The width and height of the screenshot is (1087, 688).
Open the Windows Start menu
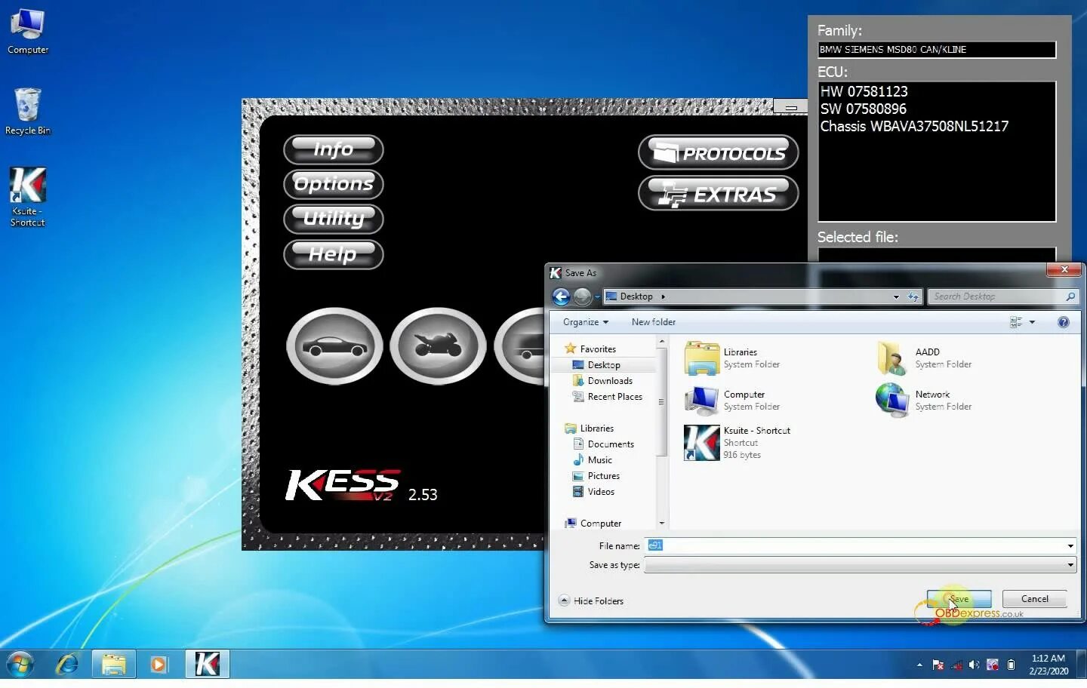(x=20, y=665)
